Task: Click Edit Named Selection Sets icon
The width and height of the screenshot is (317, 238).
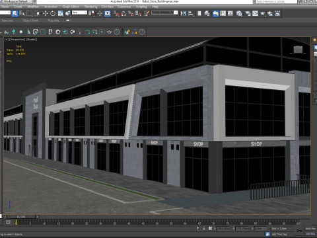Action: tap(147, 13)
